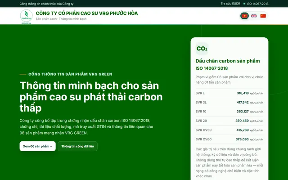
Task: Select the SVR 20 row label
Action: tap(201, 121)
